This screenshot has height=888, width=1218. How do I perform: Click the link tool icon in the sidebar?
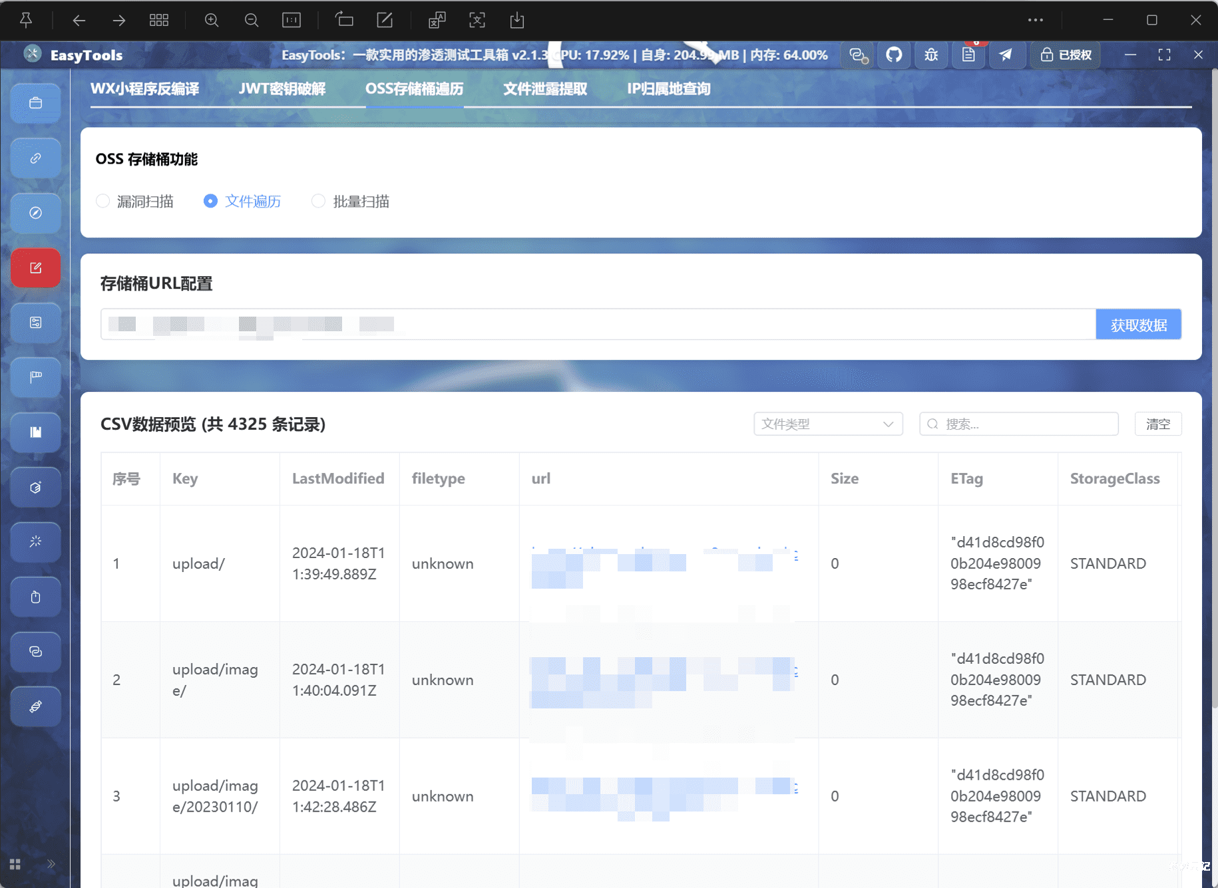pyautogui.click(x=35, y=158)
